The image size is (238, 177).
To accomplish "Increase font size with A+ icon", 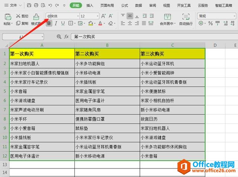I will pyautogui.click(x=103, y=16).
